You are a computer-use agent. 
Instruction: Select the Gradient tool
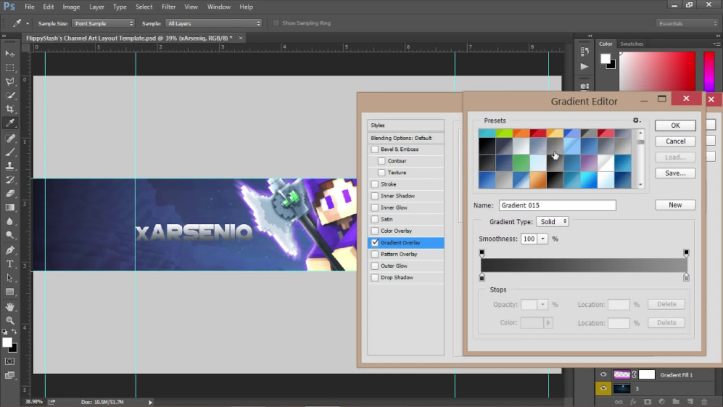click(10, 207)
